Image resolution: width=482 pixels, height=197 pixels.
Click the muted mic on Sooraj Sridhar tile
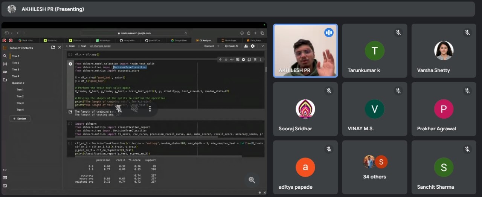pos(329,91)
